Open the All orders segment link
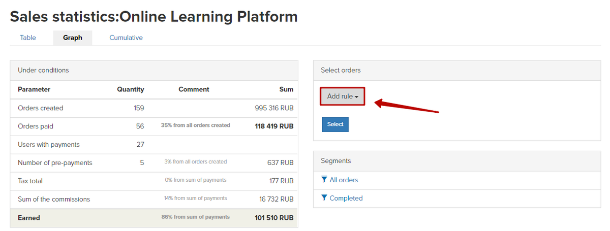The width and height of the screenshot is (610, 231). click(x=344, y=180)
